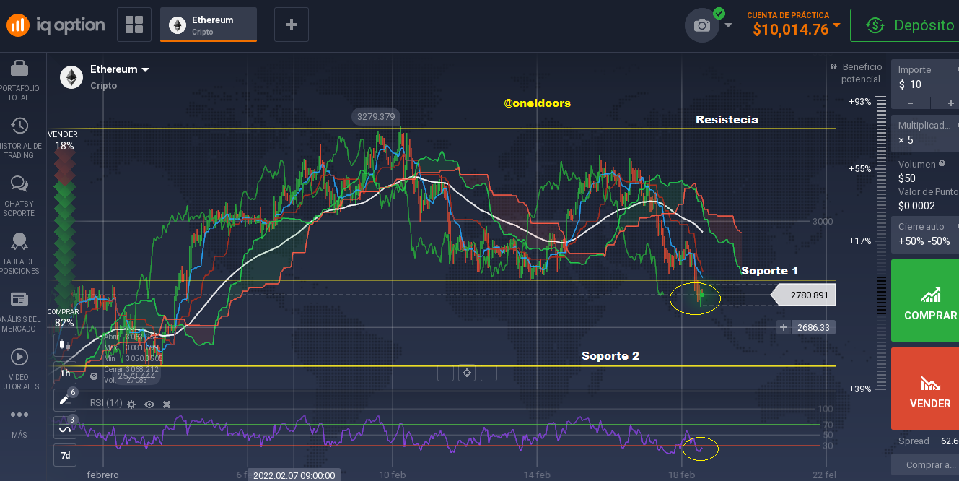Center chart with crosshair target button

(467, 373)
